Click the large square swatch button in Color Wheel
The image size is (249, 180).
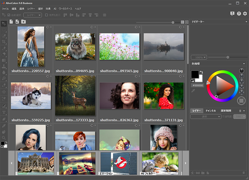click(x=241, y=100)
